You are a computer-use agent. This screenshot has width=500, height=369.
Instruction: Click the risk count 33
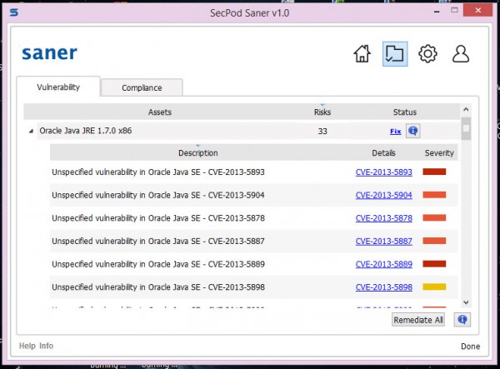tap(322, 132)
